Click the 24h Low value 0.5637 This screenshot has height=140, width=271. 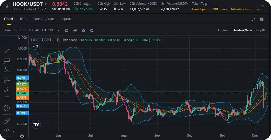pyautogui.click(x=119, y=9)
